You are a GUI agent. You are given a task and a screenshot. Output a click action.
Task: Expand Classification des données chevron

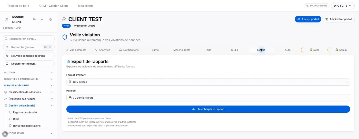click(x=52, y=92)
